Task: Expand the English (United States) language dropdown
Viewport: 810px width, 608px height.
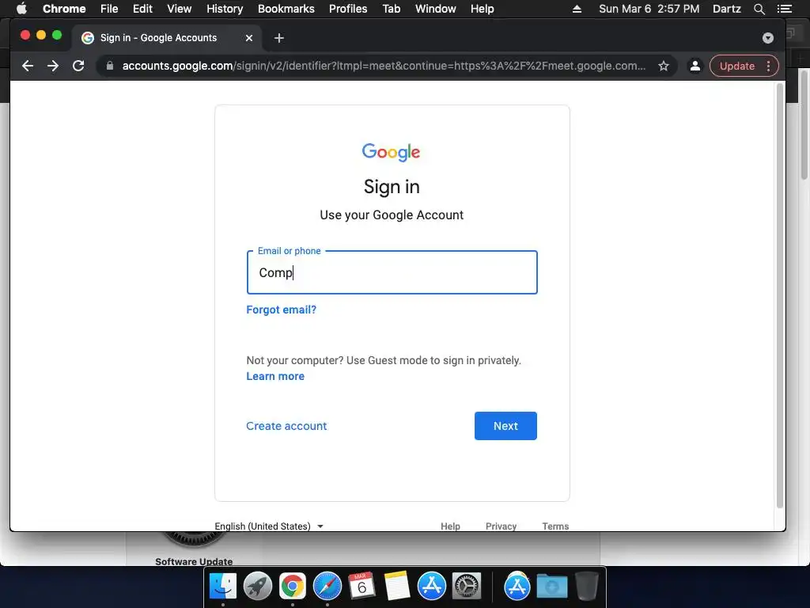Action: 269,526
